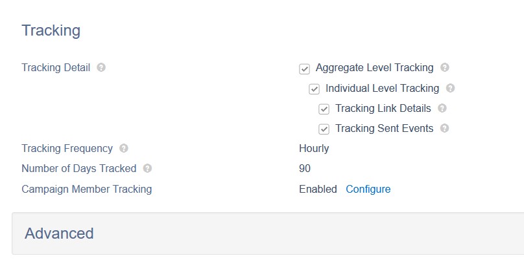This screenshot has width=524, height=271.
Task: Show help for Tracking Link Details
Action: click(442, 108)
